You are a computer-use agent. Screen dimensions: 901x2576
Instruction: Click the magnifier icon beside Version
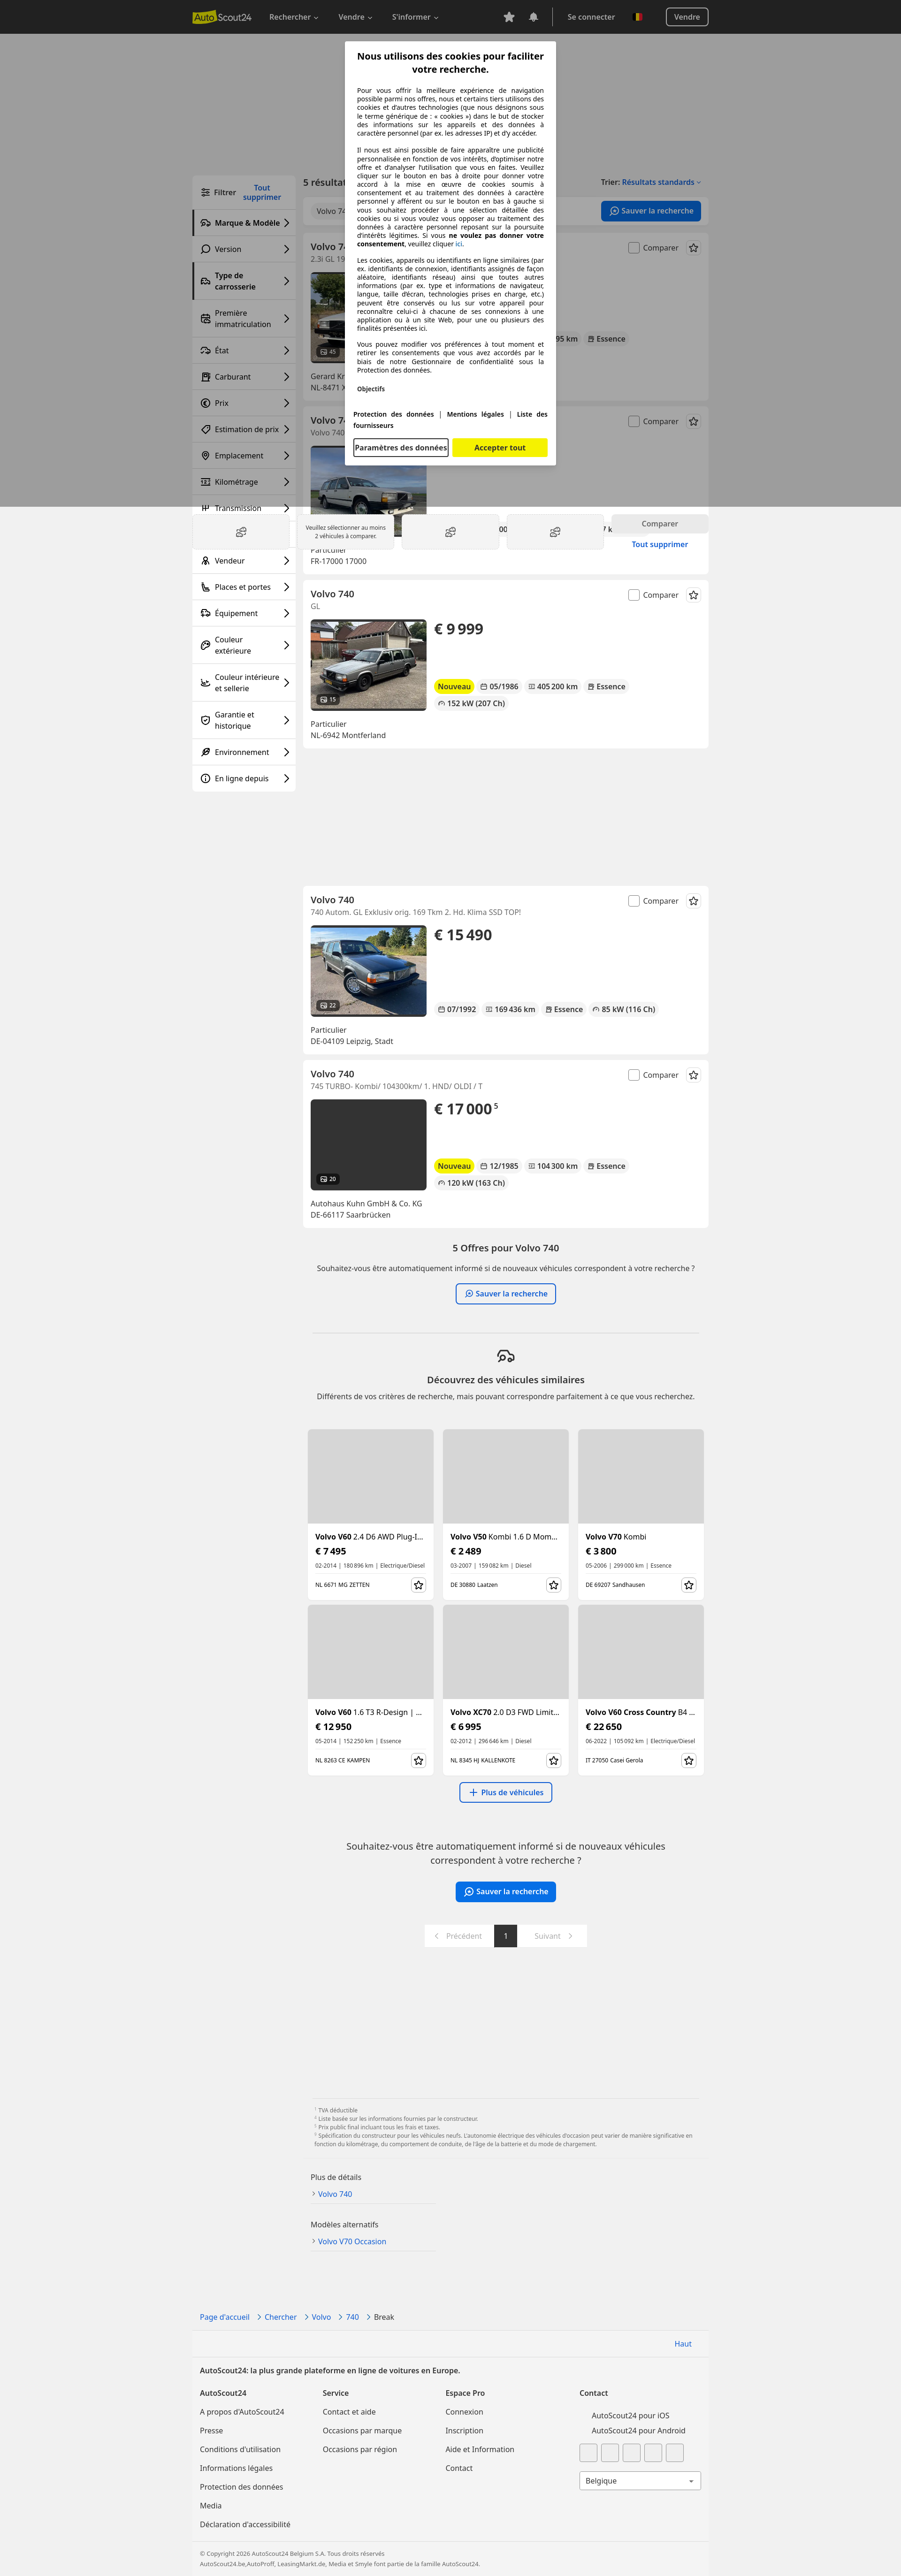tap(205, 249)
